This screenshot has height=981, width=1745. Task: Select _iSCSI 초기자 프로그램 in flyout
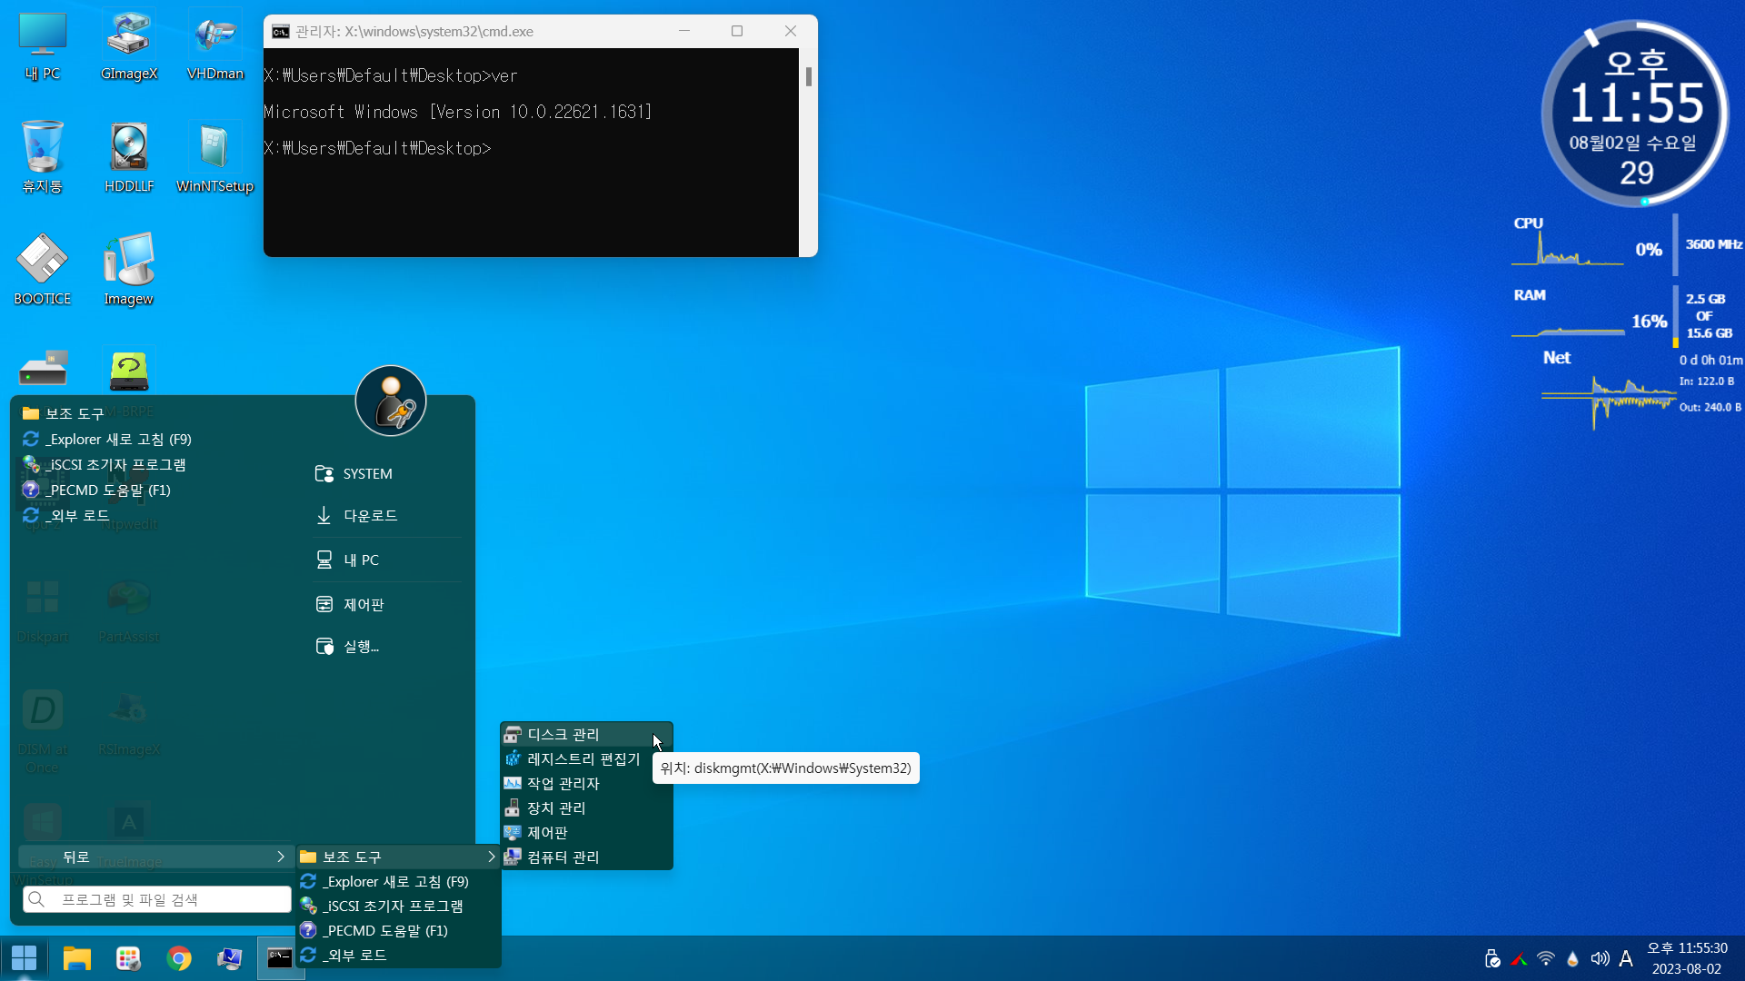(399, 906)
